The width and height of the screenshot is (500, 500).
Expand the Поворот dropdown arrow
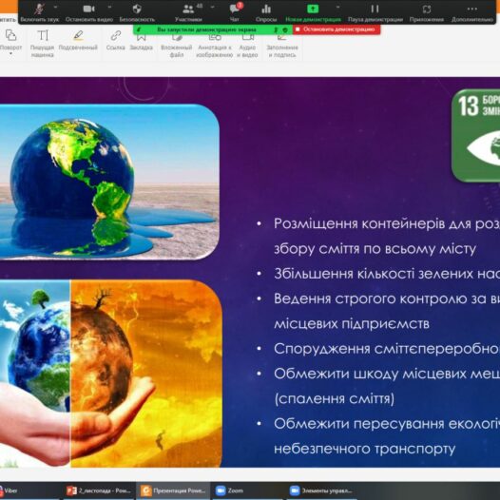coord(10,54)
